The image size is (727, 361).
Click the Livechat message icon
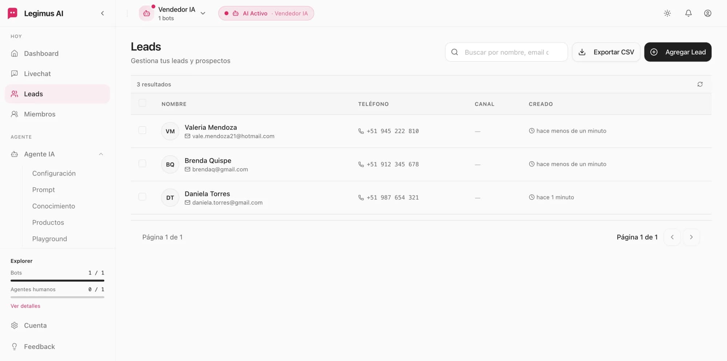tap(15, 74)
